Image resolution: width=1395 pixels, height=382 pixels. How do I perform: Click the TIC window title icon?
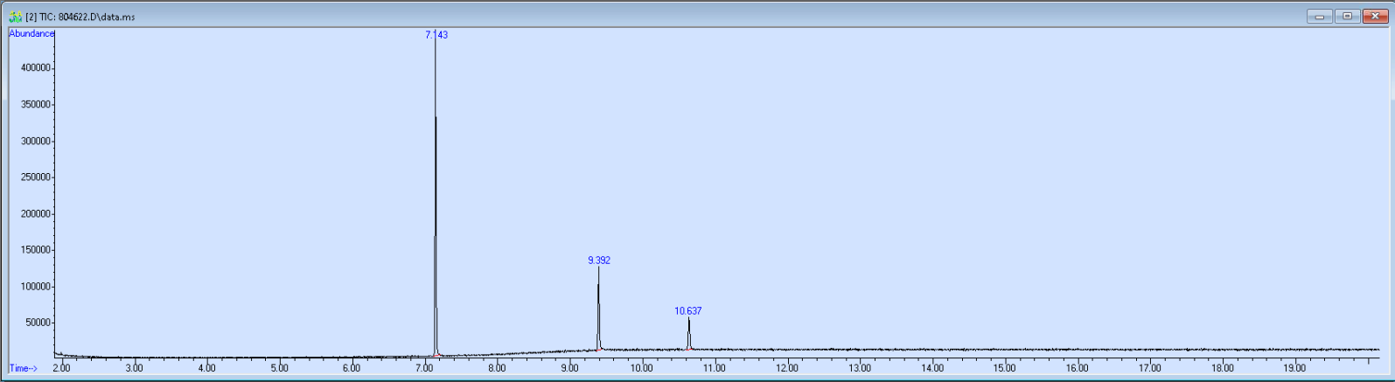pyautogui.click(x=15, y=17)
